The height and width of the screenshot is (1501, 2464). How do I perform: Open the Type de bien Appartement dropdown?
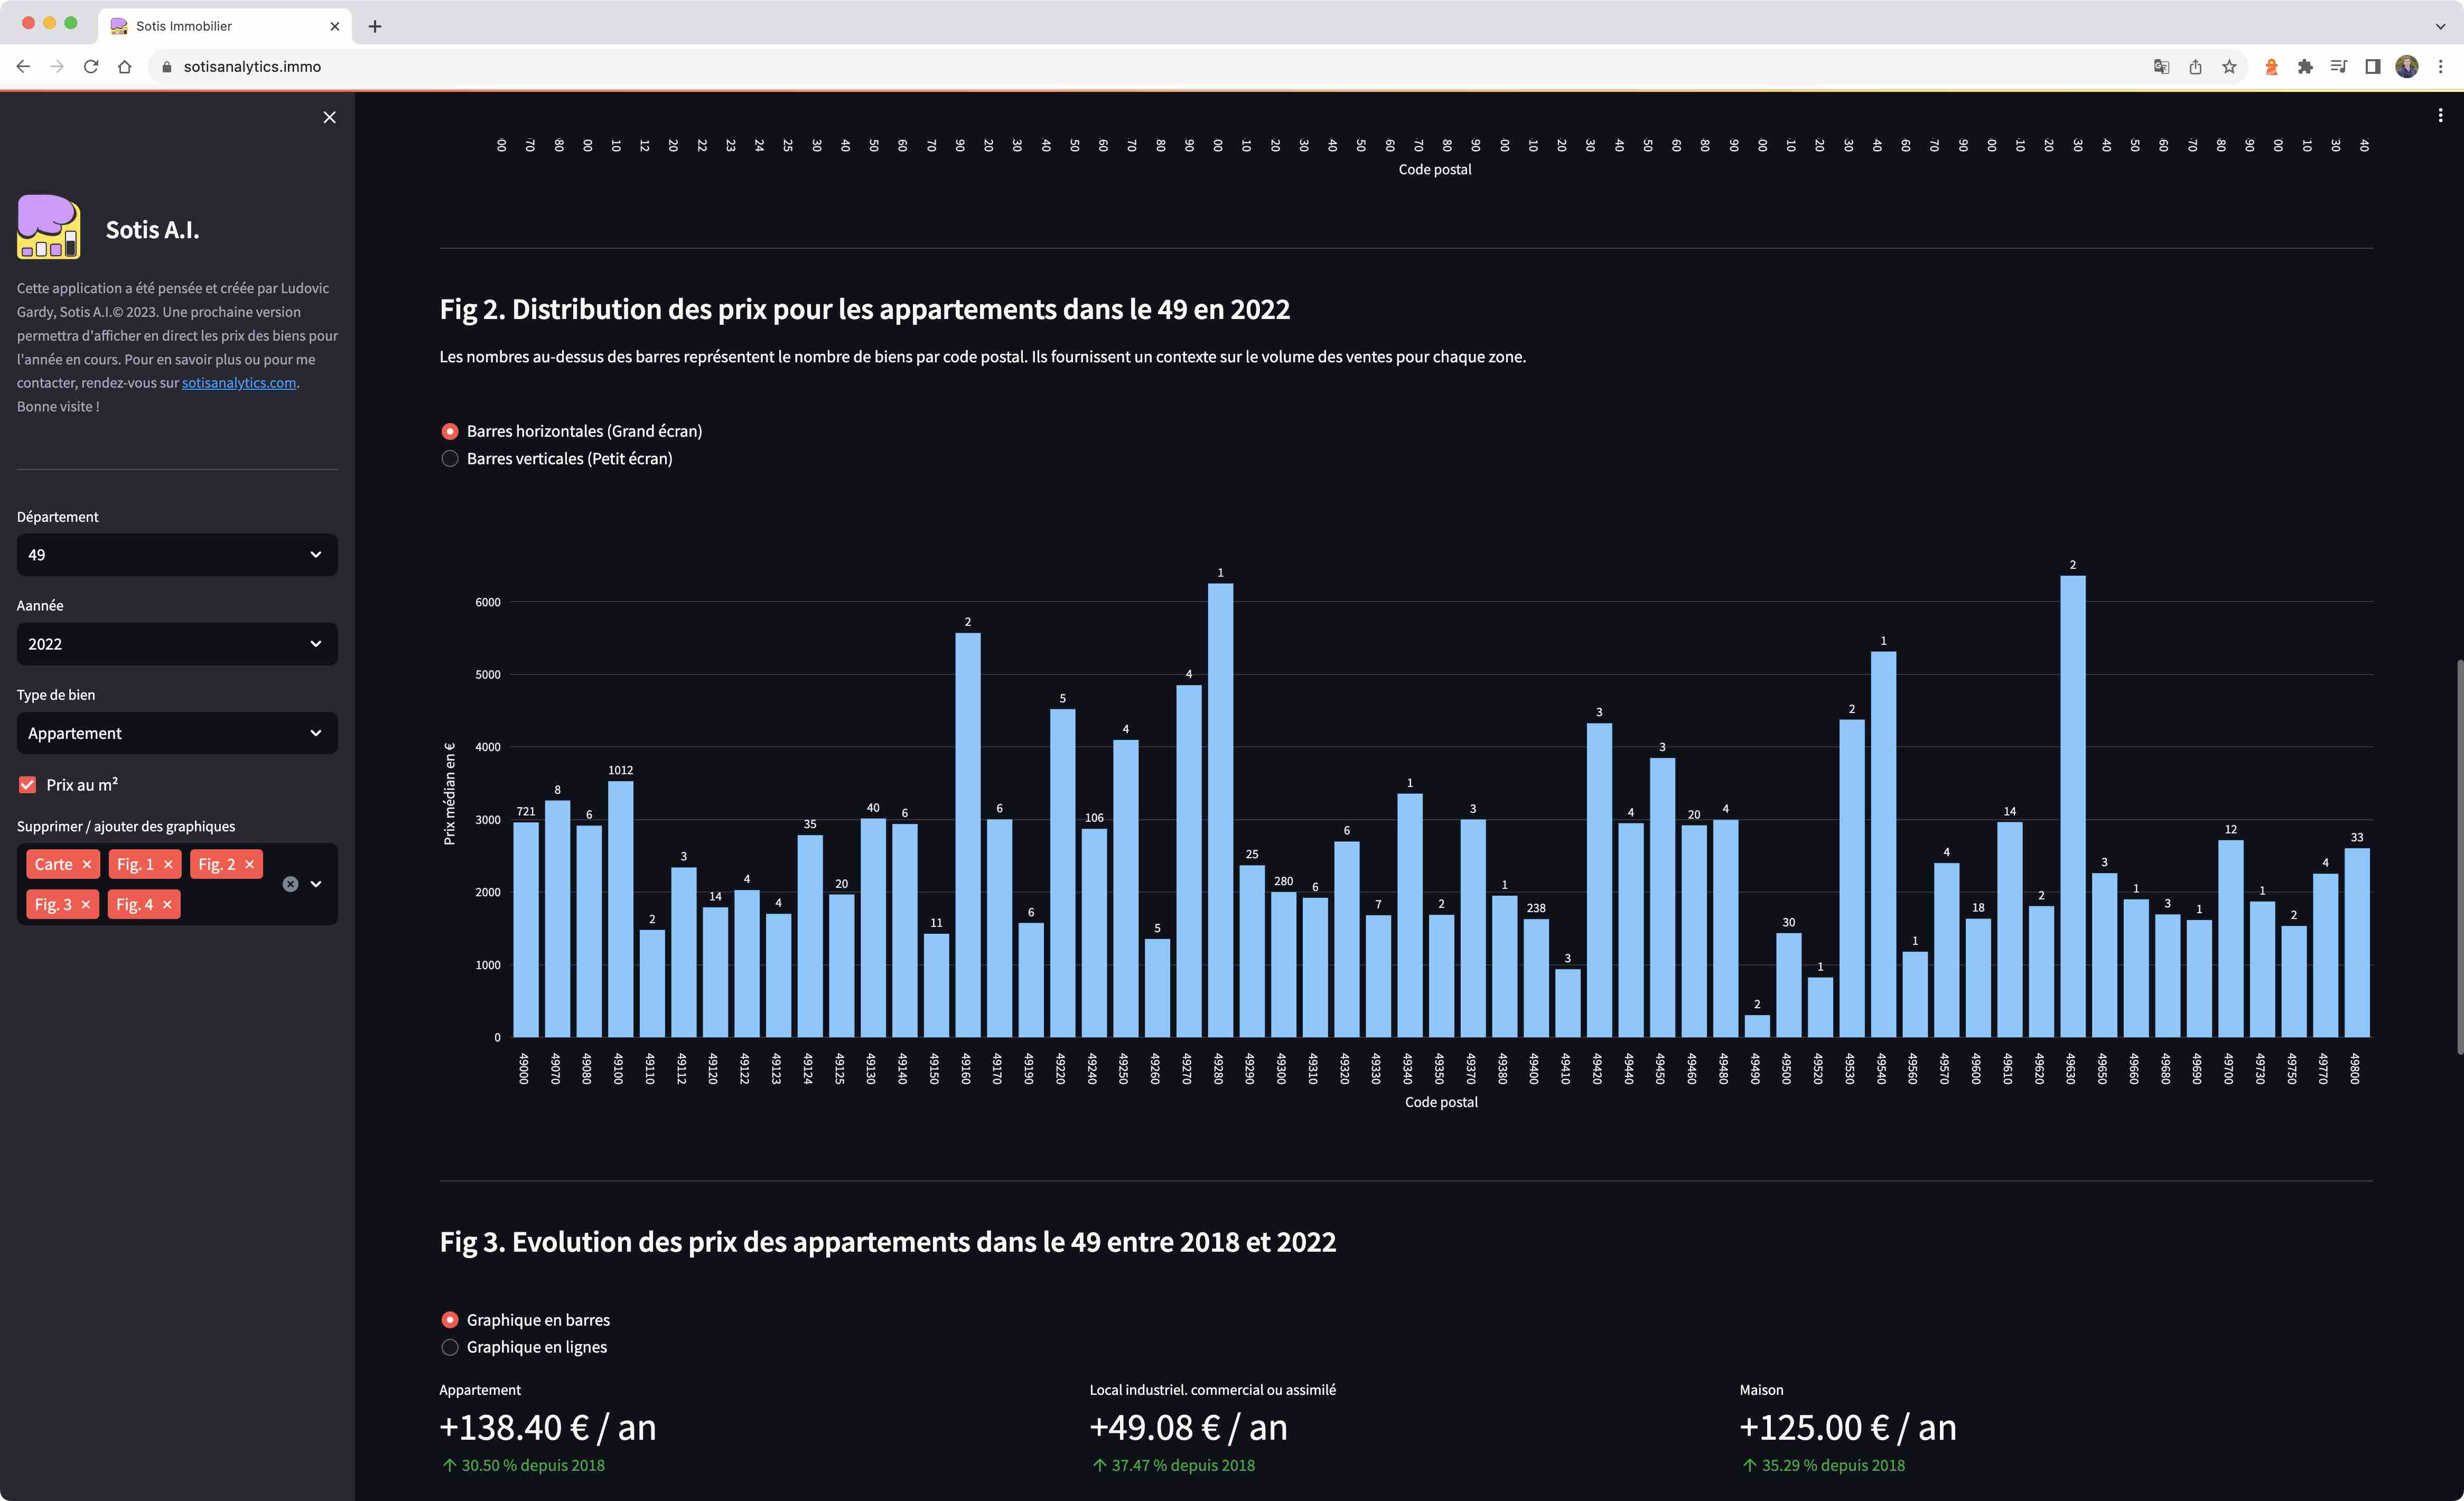(177, 733)
